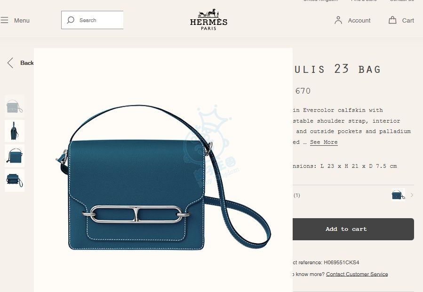This screenshot has height=292, width=423.
Task: Click the main blue bag image
Action: (163, 177)
